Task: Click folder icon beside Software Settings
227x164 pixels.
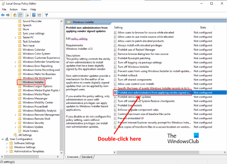Action: 11,143
